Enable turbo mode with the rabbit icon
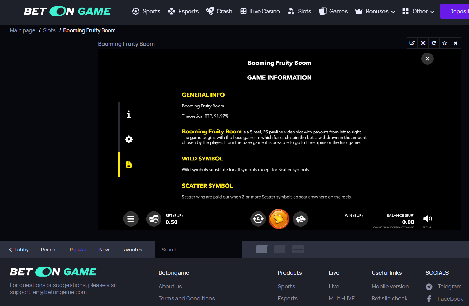Viewport: 469px width, 306px height. click(300, 219)
